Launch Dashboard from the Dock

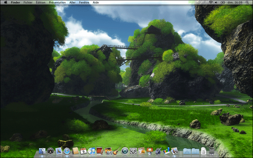point(50,151)
